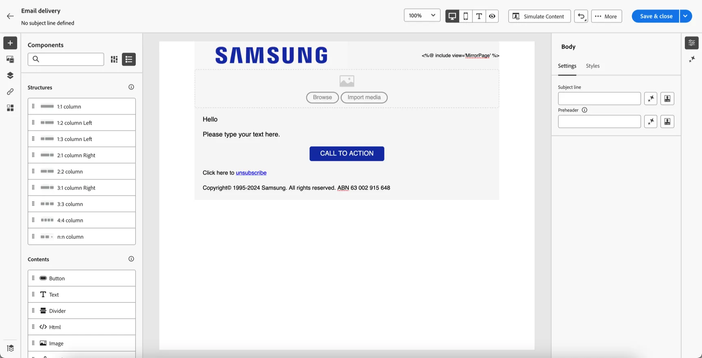702x358 pixels.
Task: Click the Save & close button
Action: [656, 16]
